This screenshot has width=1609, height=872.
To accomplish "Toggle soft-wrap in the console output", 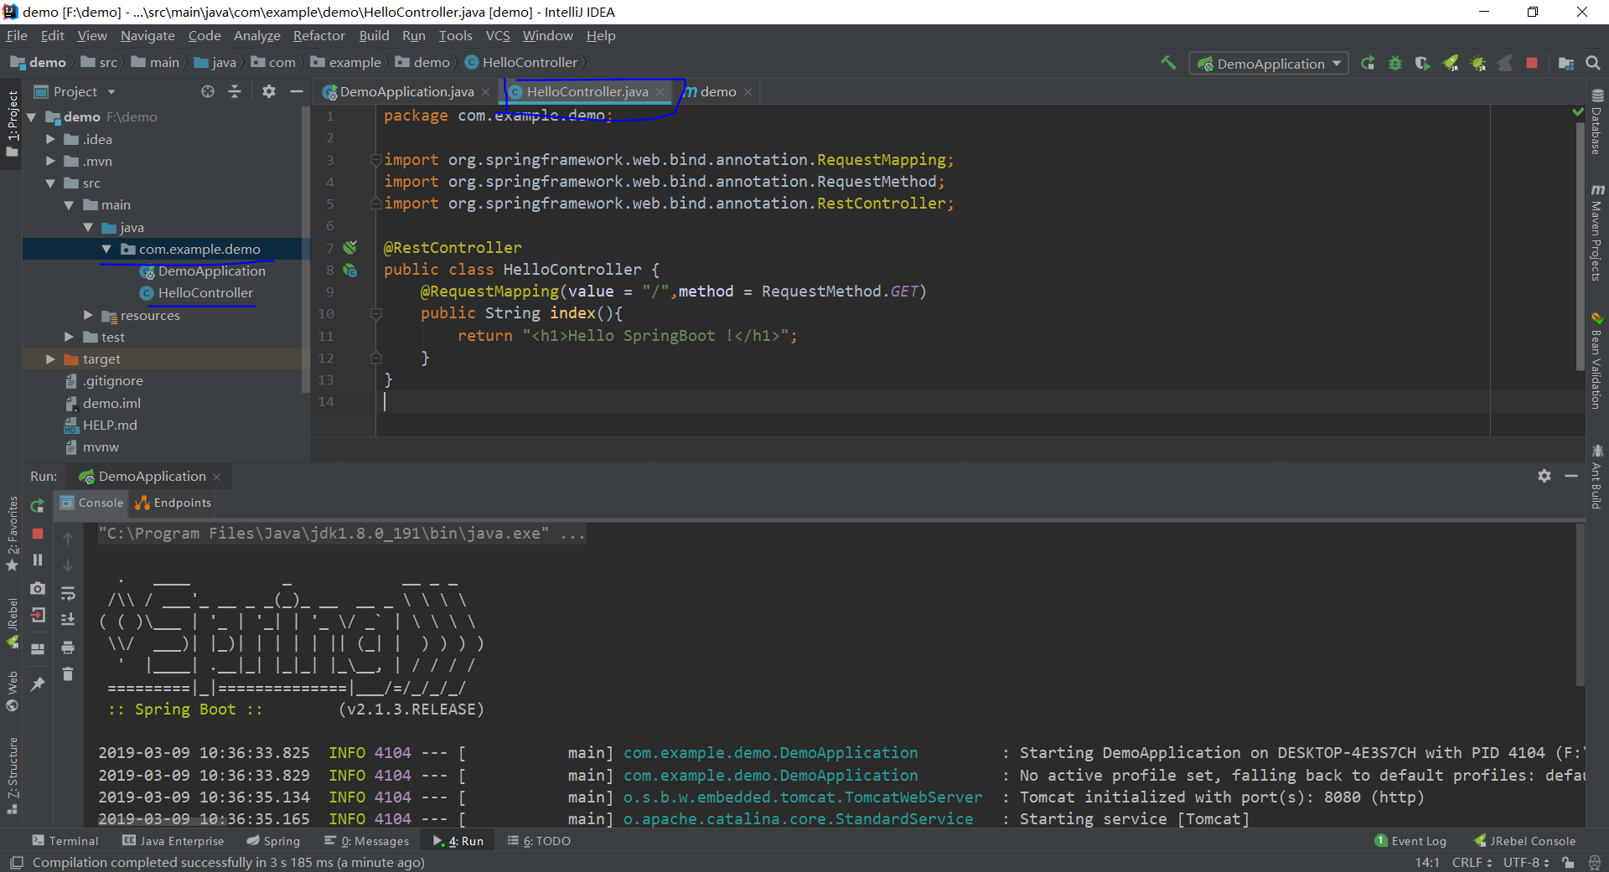I will point(68,594).
